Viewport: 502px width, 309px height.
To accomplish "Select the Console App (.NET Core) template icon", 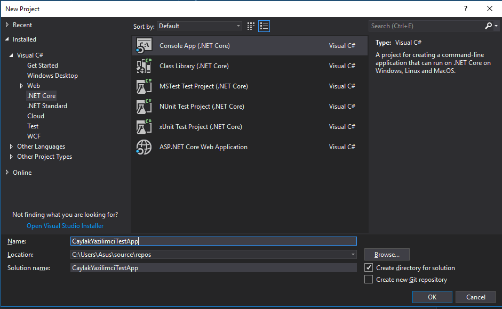I will coord(144,46).
